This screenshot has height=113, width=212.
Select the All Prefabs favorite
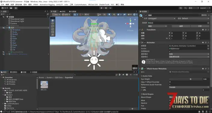pyautogui.click(x=11, y=84)
